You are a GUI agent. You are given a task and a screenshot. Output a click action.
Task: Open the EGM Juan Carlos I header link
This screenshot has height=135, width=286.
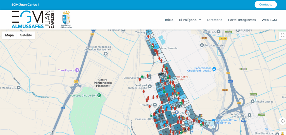tap(25, 4)
